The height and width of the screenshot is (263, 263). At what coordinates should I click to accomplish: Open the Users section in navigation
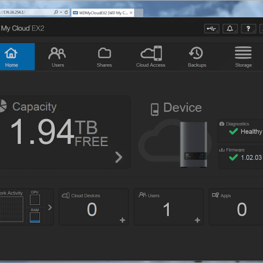(58, 57)
